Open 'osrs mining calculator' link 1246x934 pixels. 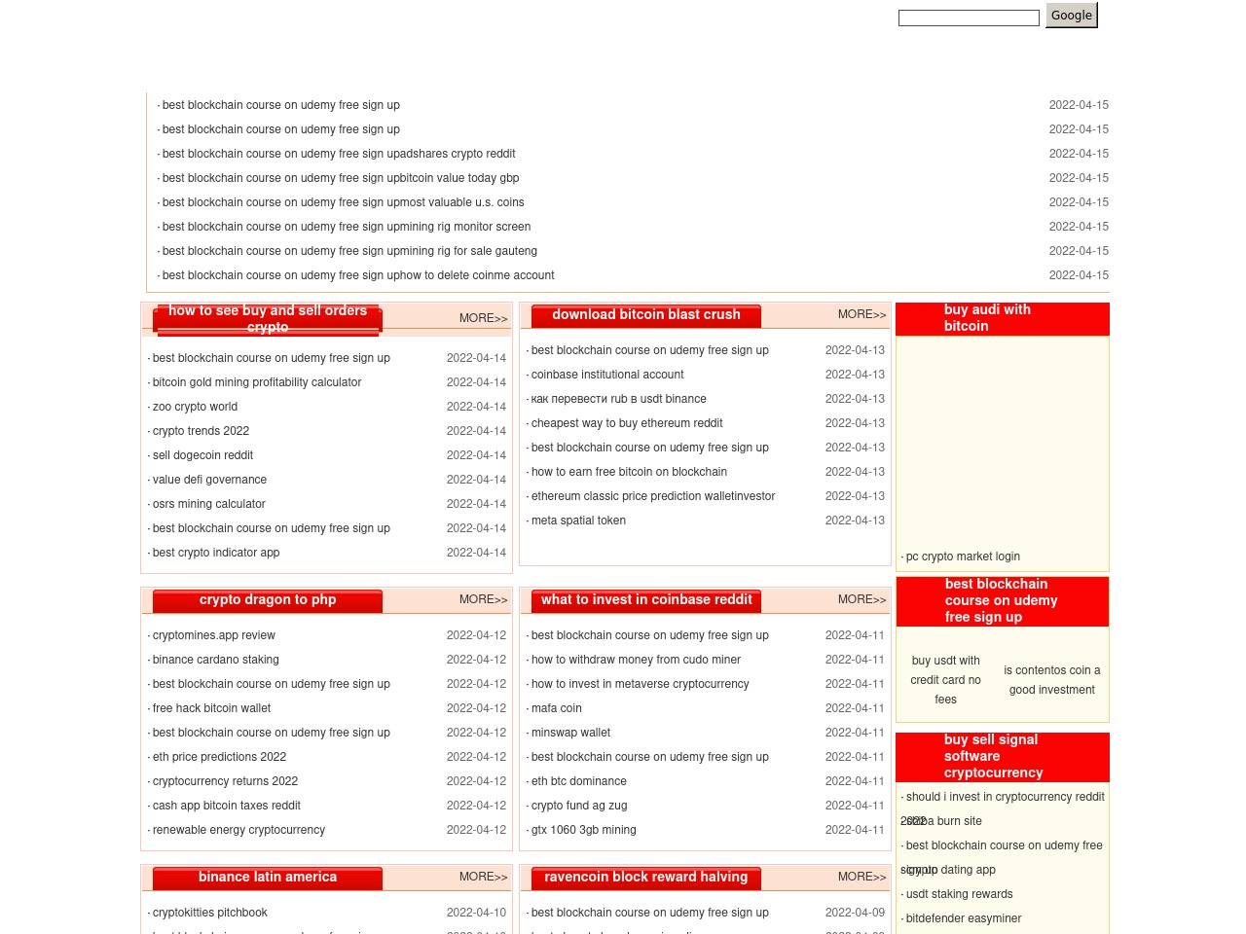click(208, 504)
